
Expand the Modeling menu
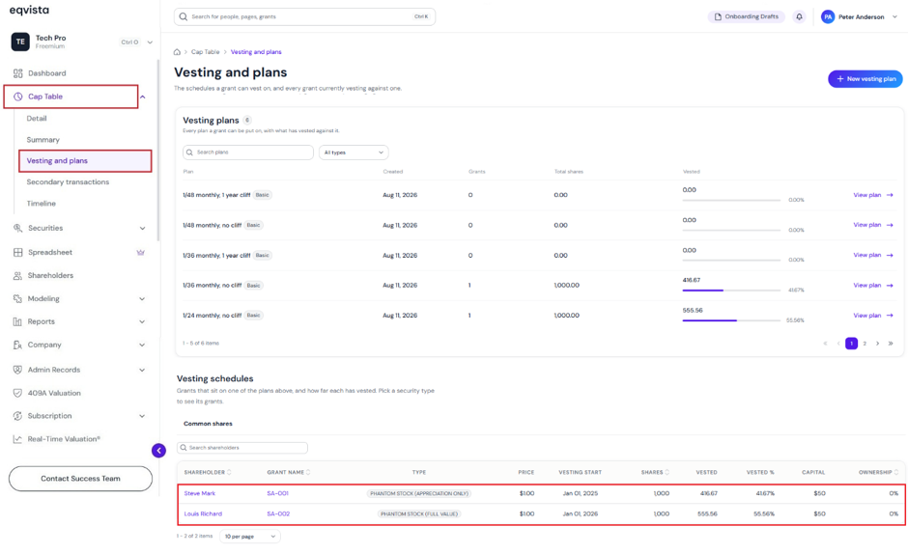point(142,298)
